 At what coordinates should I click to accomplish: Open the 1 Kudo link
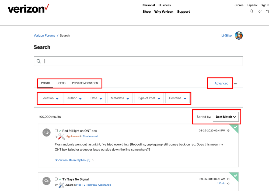point(221,183)
